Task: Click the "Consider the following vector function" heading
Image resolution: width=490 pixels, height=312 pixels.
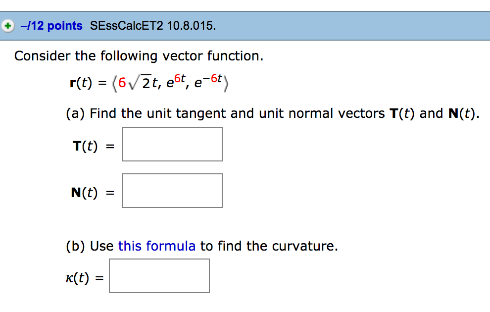Action: point(139,56)
